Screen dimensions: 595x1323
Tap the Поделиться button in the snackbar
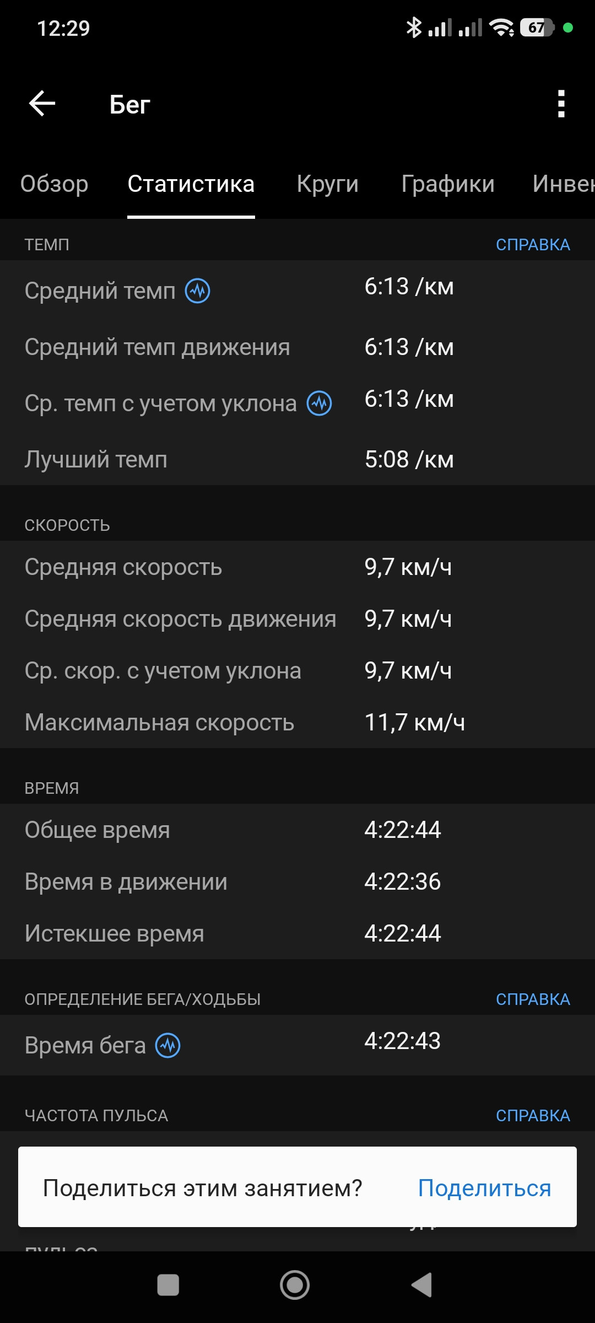click(x=485, y=1188)
